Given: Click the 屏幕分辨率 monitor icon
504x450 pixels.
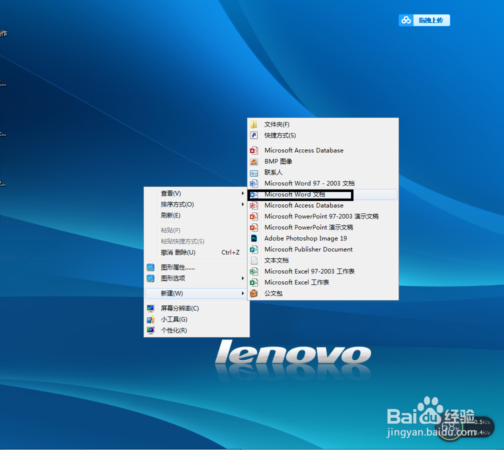Looking at the screenshot, I should click(150, 308).
